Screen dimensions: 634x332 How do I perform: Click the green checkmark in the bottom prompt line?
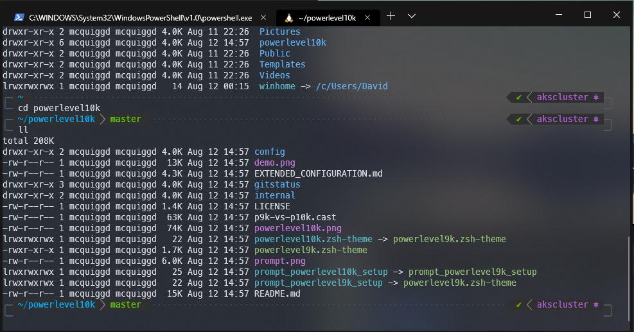[x=518, y=305]
